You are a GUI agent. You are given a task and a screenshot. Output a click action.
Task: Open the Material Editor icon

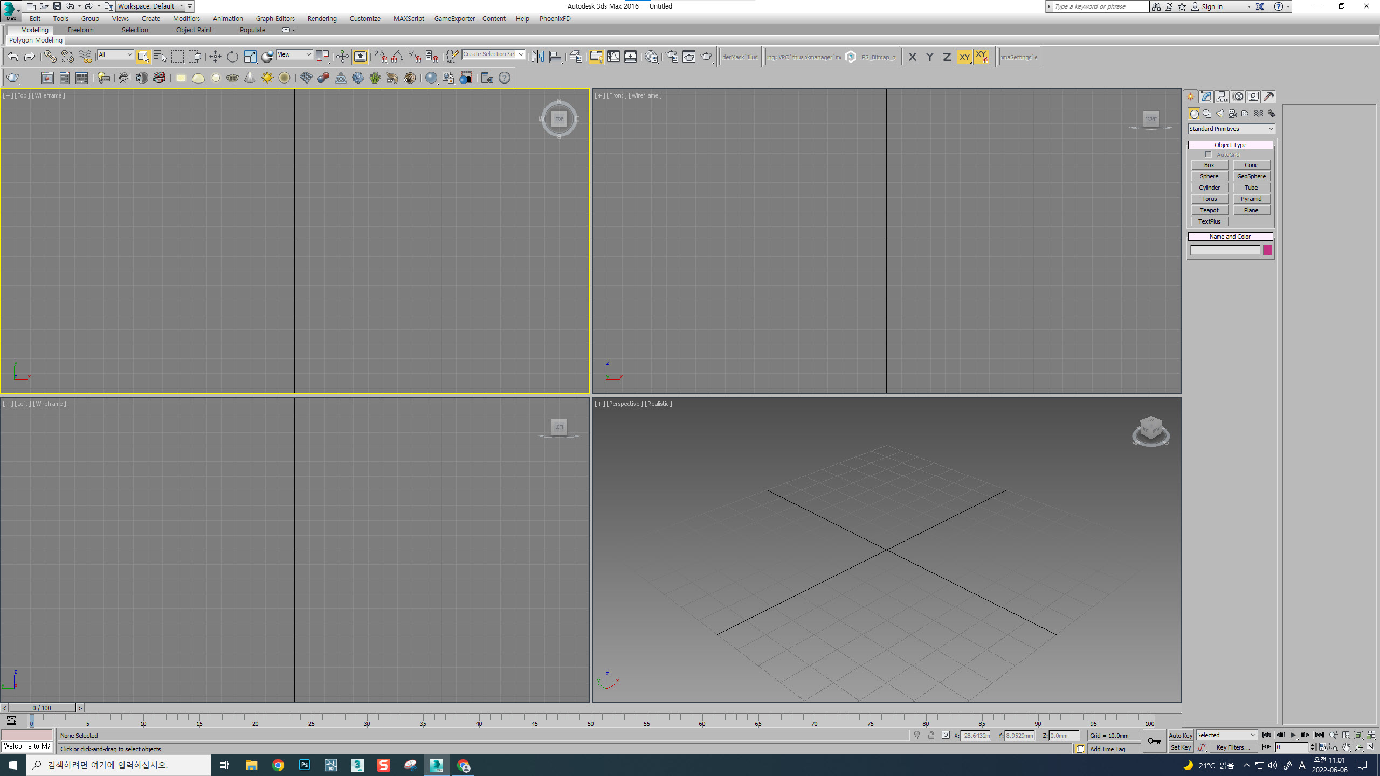(x=651, y=57)
